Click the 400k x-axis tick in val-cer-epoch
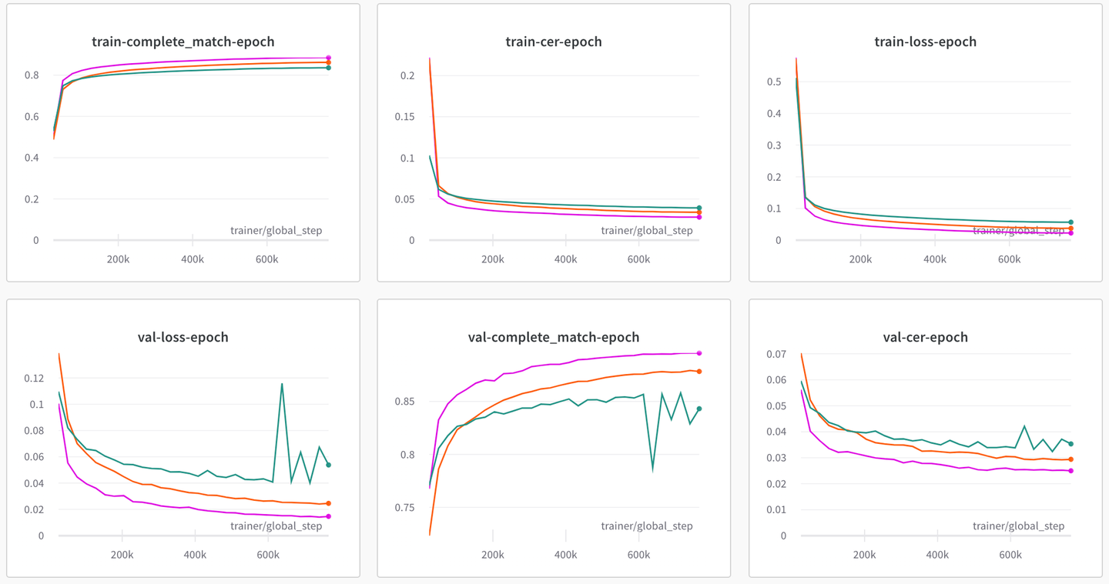 (937, 555)
